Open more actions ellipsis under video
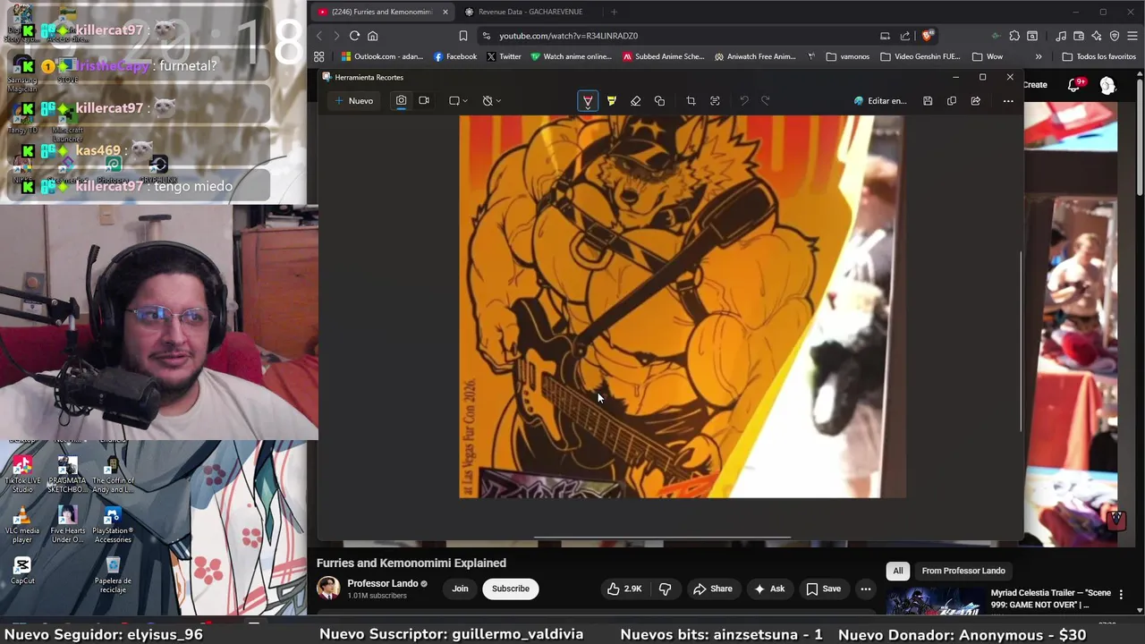 pos(865,589)
